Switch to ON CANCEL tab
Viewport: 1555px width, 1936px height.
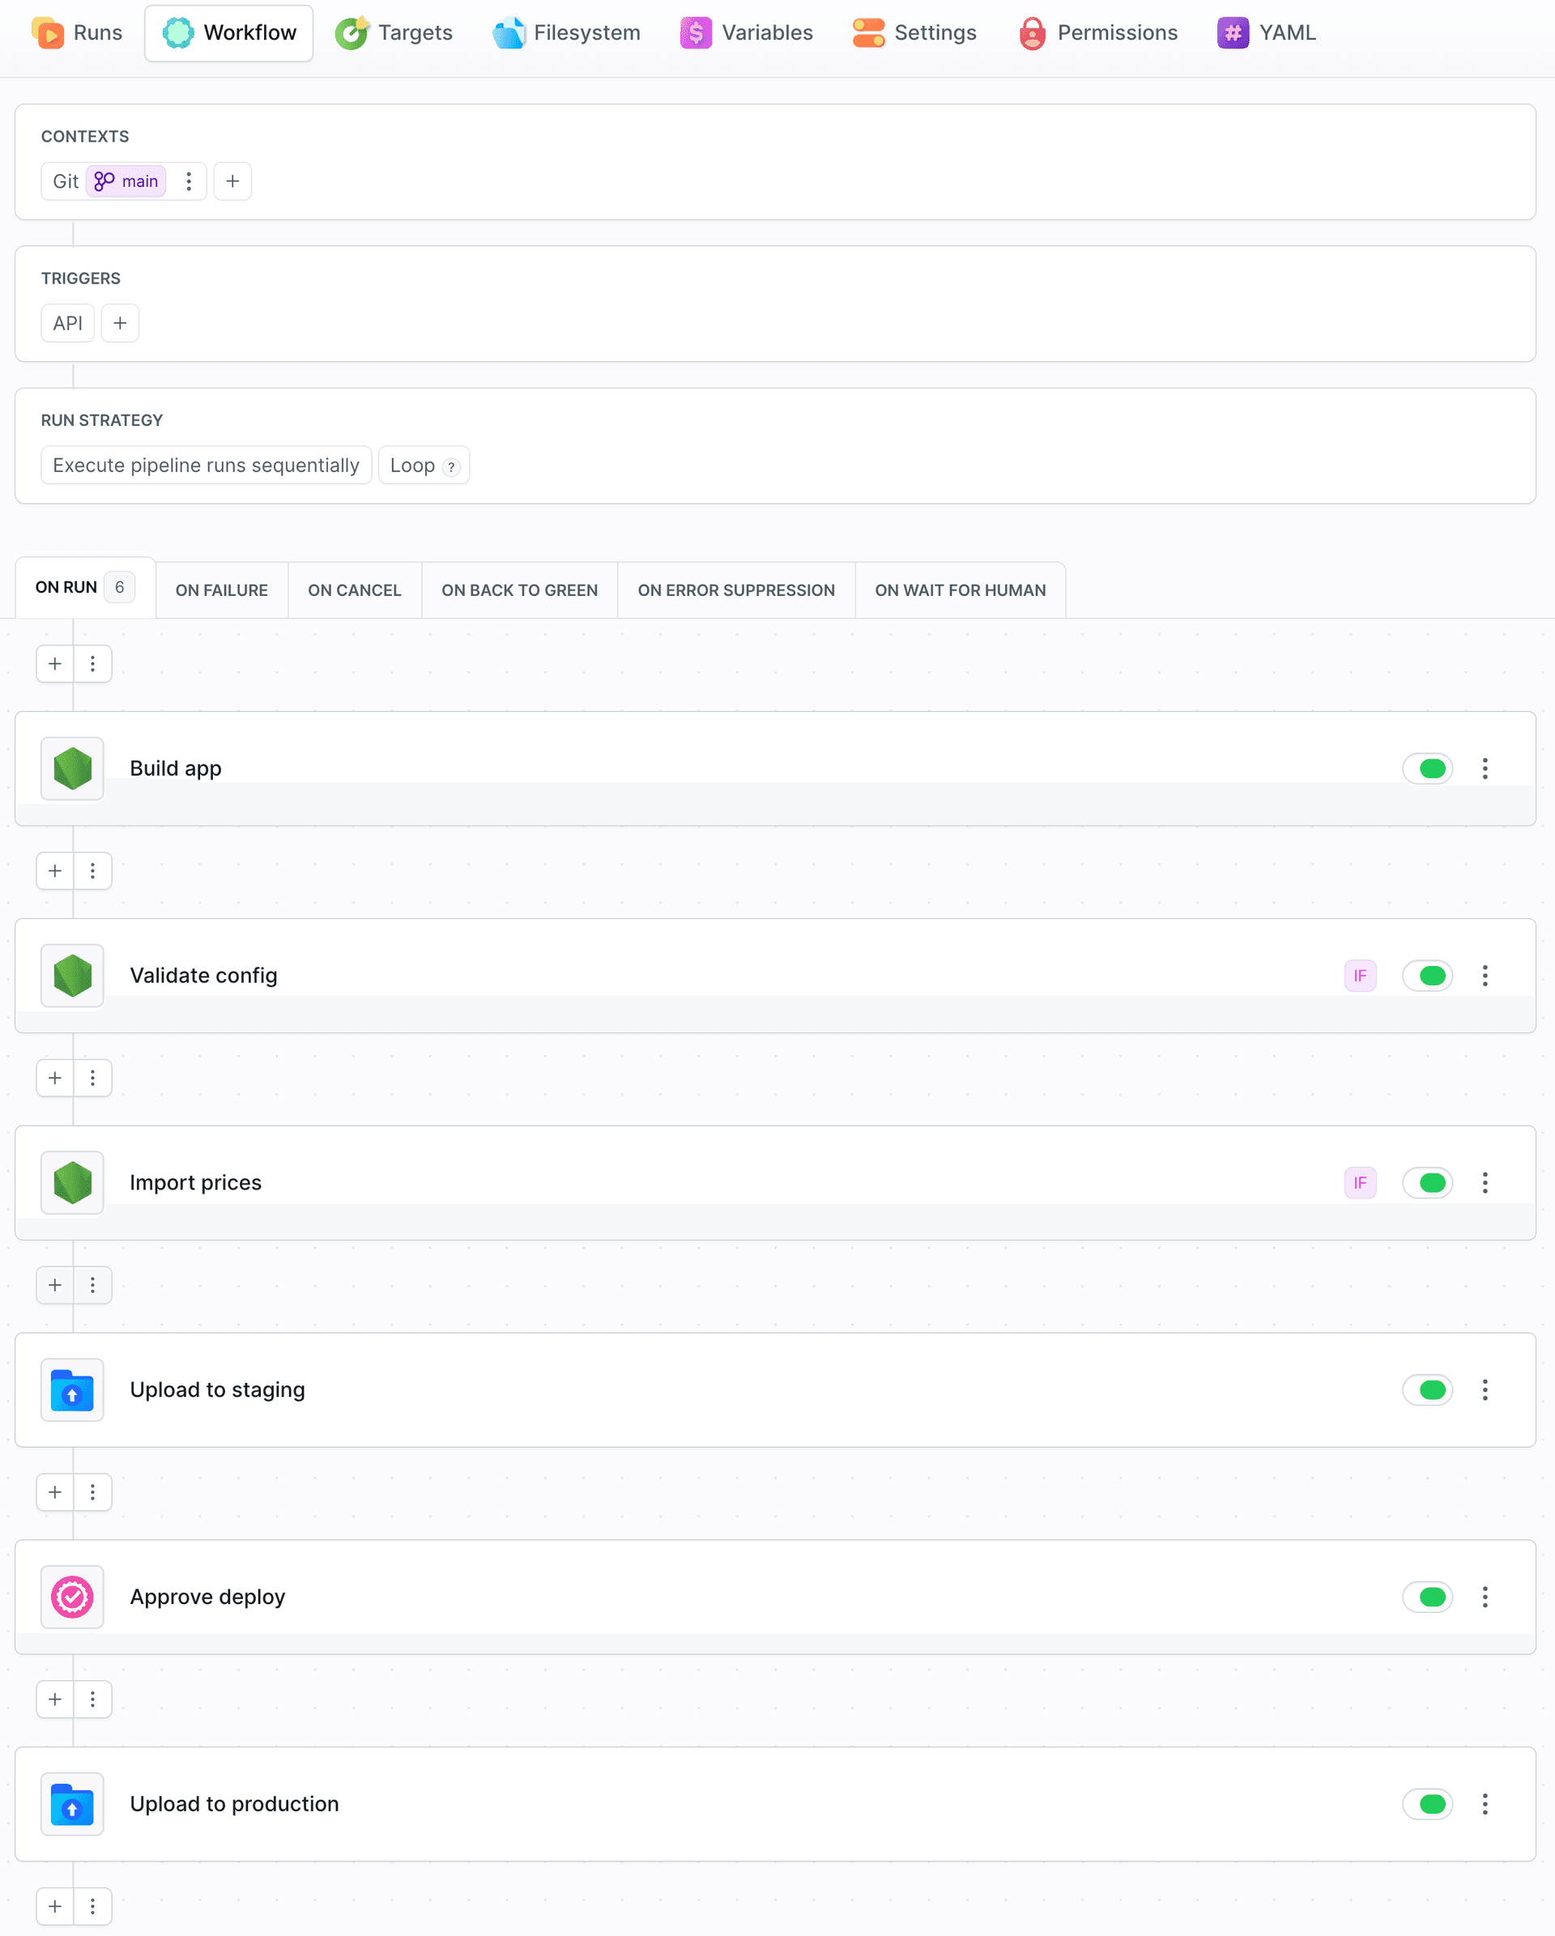coord(355,590)
